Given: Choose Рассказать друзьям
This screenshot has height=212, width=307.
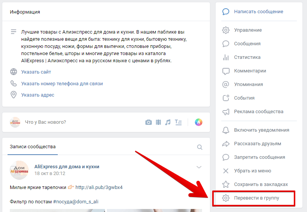Looking at the screenshot, I should point(258,144).
